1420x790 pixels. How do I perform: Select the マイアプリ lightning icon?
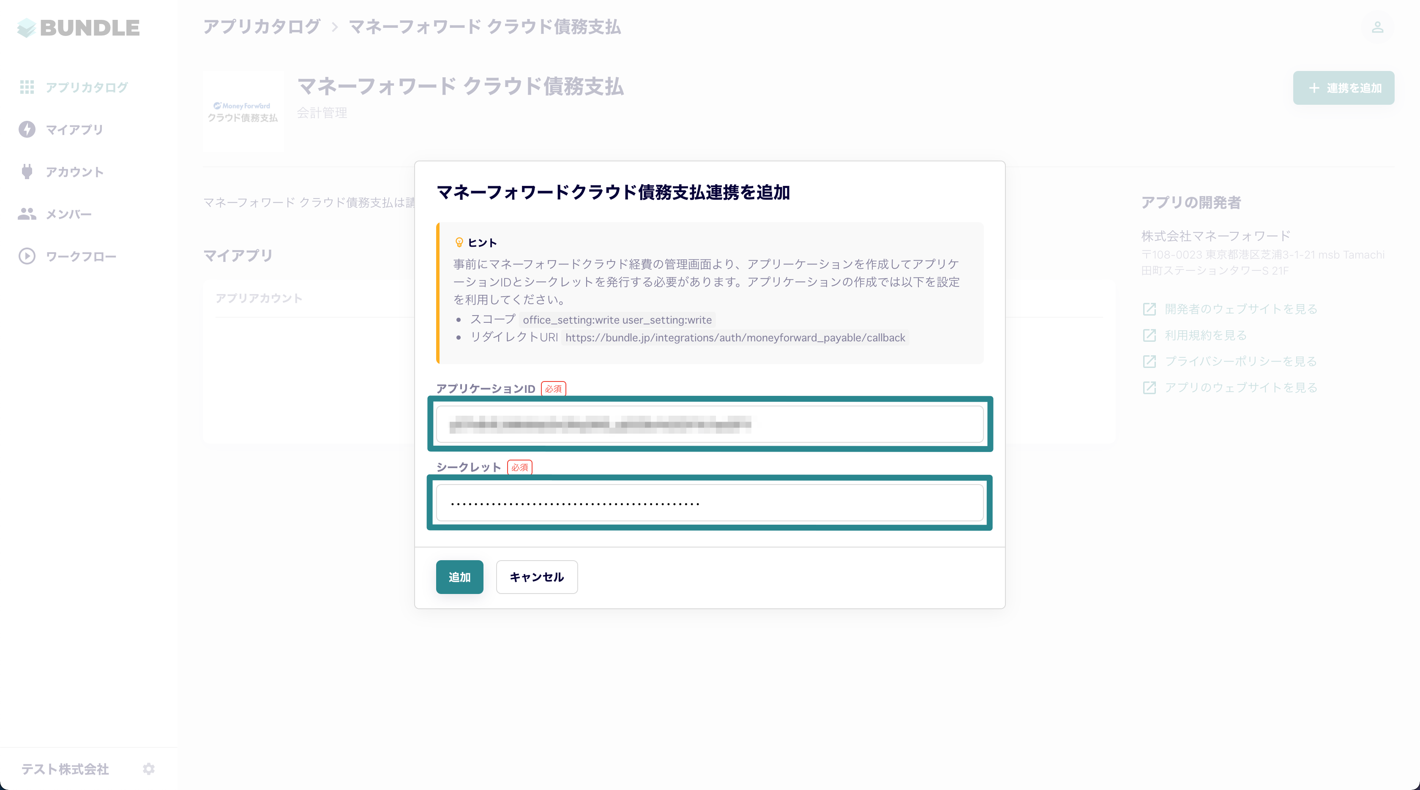click(27, 129)
